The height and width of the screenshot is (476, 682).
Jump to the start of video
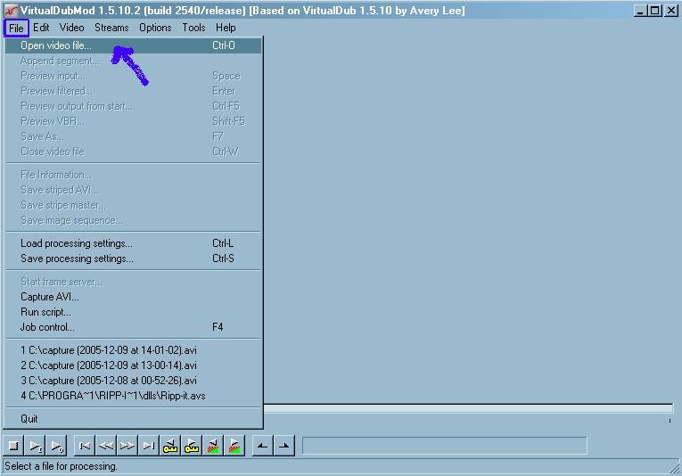coord(85,446)
